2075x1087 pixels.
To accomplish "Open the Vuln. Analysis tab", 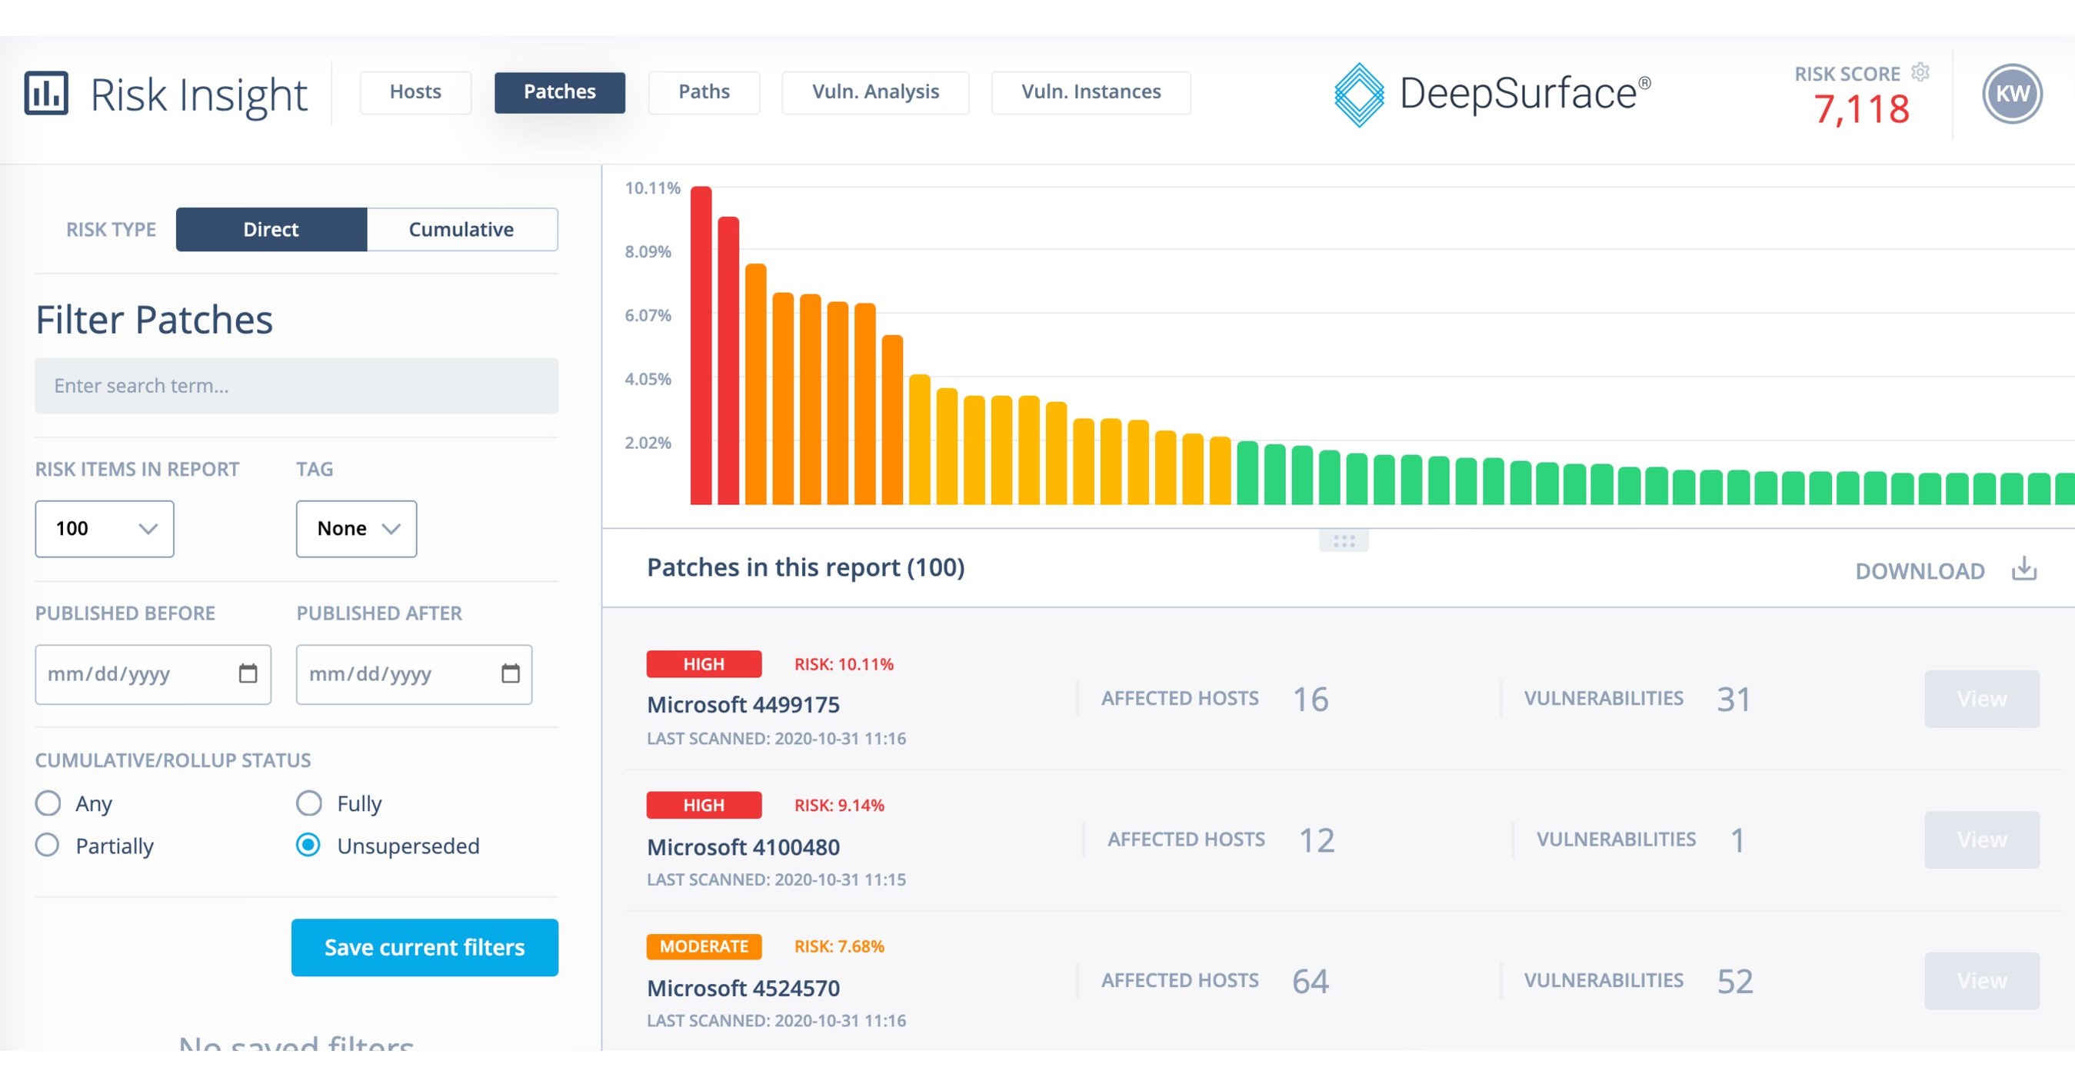I will tap(875, 91).
